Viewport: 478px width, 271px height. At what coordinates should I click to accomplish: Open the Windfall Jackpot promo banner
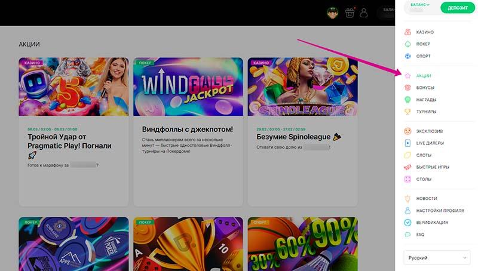tap(188, 87)
